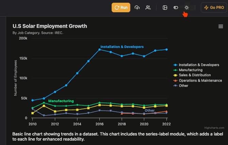Click the orange Run button

point(121,7)
